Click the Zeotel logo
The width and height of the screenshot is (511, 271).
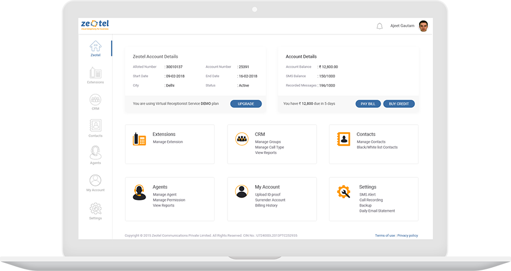pyautogui.click(x=95, y=25)
